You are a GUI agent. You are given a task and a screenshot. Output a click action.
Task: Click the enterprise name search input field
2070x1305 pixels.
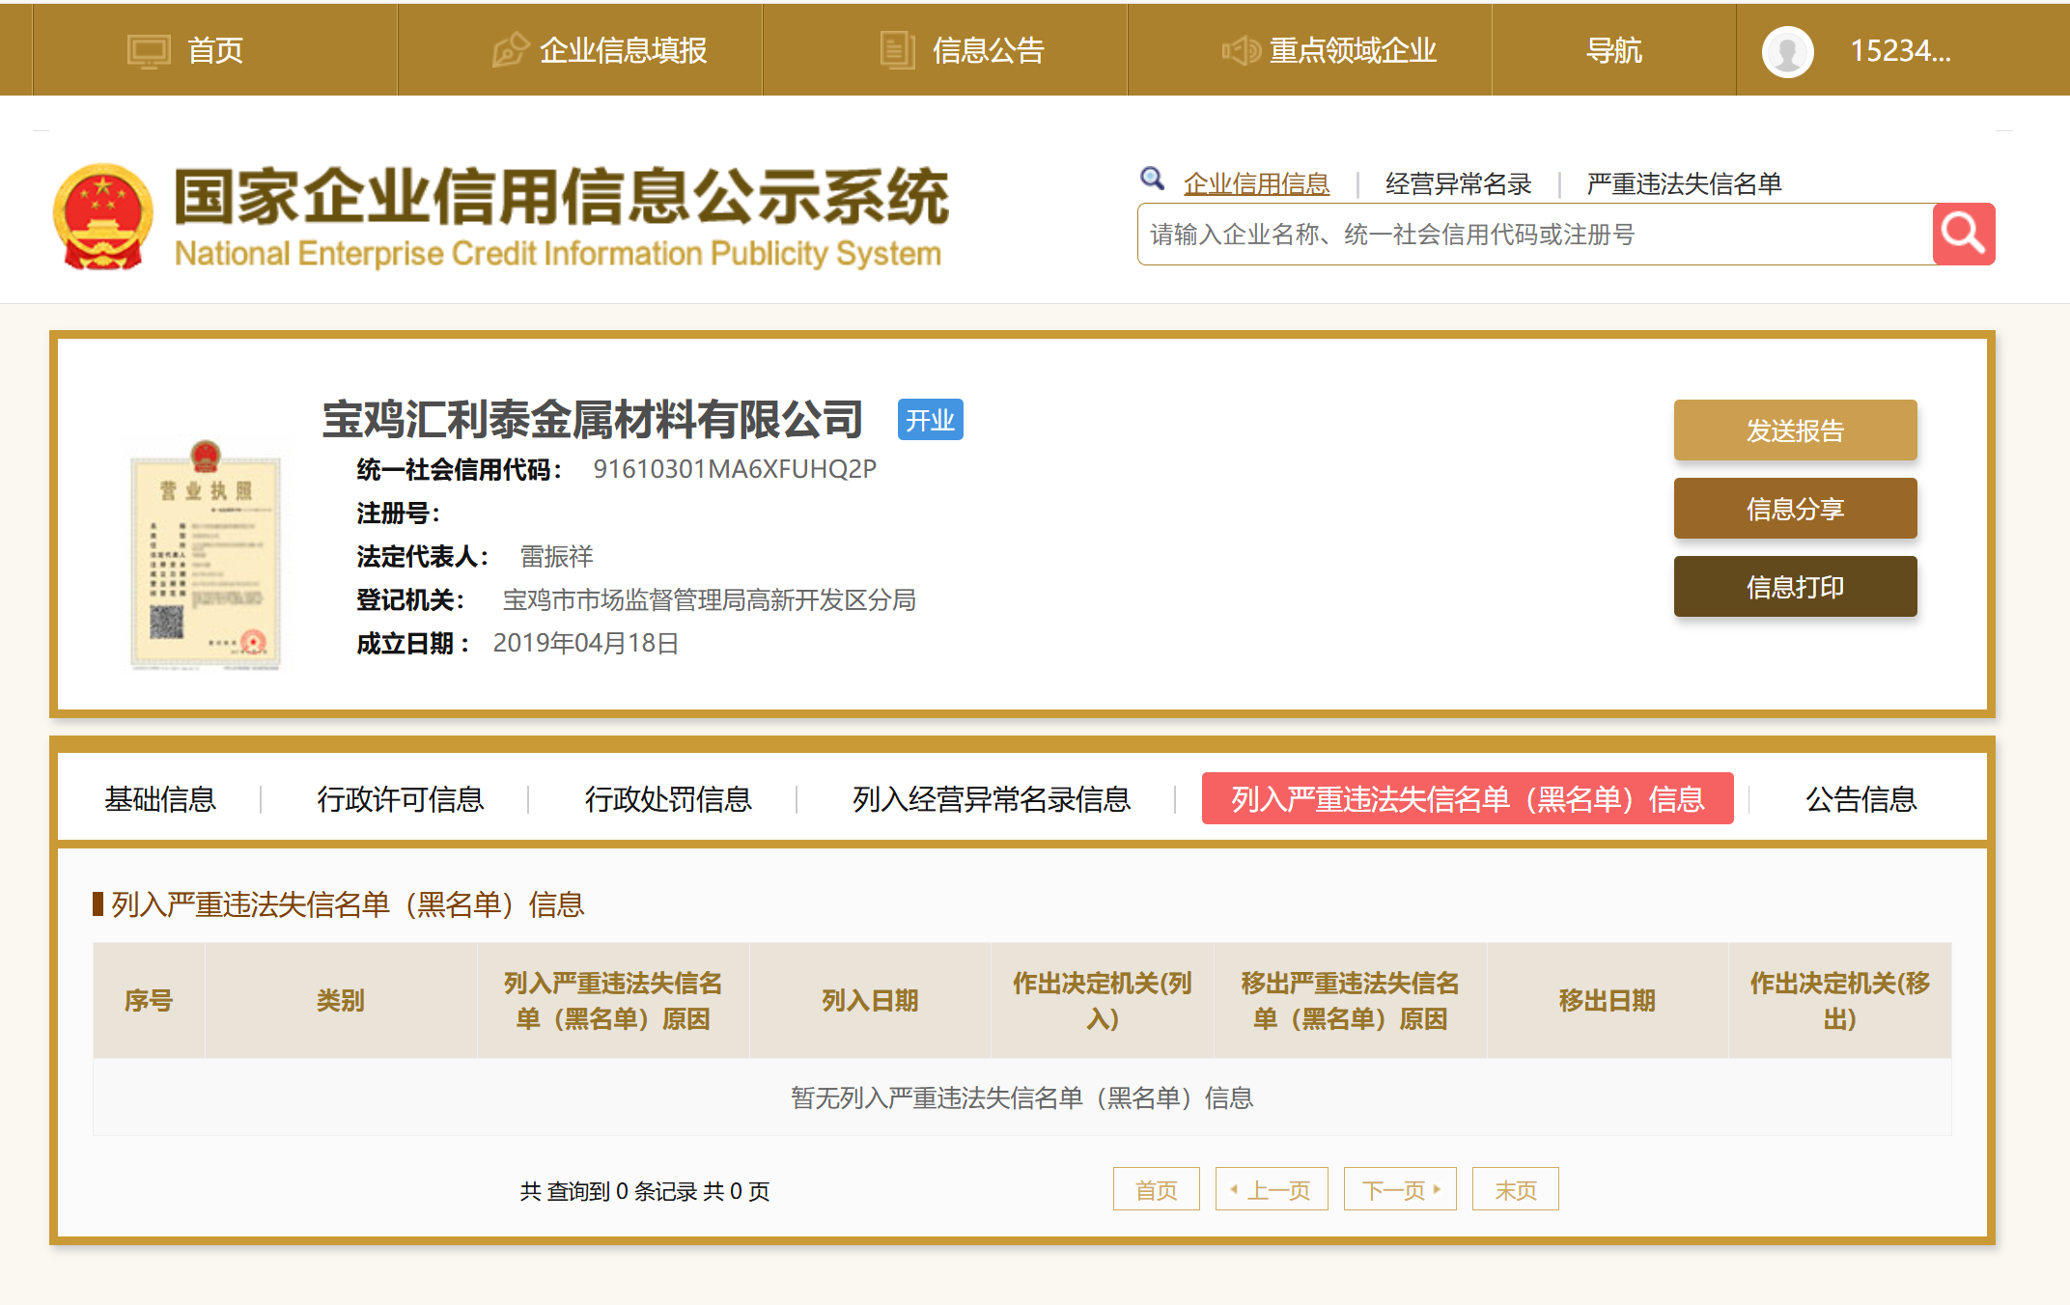click(x=1535, y=235)
